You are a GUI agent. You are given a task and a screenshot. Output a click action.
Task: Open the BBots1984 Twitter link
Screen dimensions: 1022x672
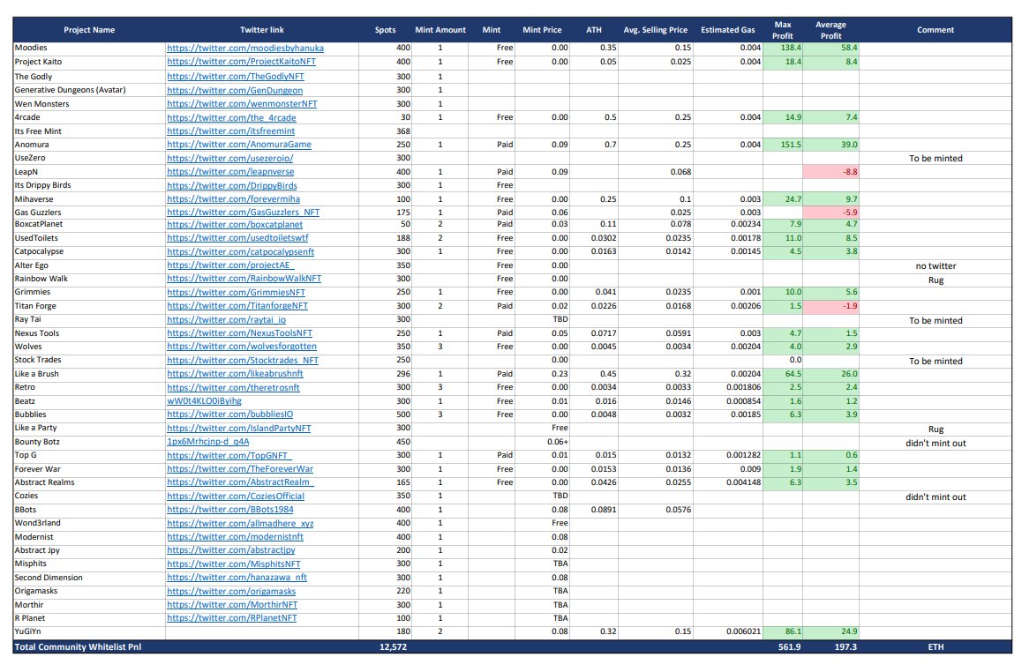click(230, 510)
